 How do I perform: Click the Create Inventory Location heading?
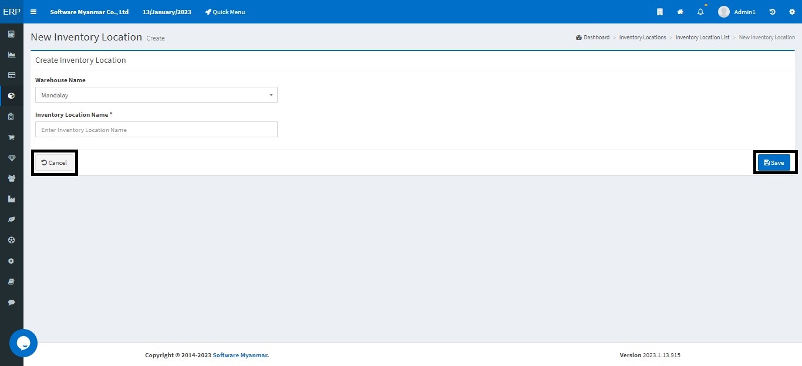80,60
